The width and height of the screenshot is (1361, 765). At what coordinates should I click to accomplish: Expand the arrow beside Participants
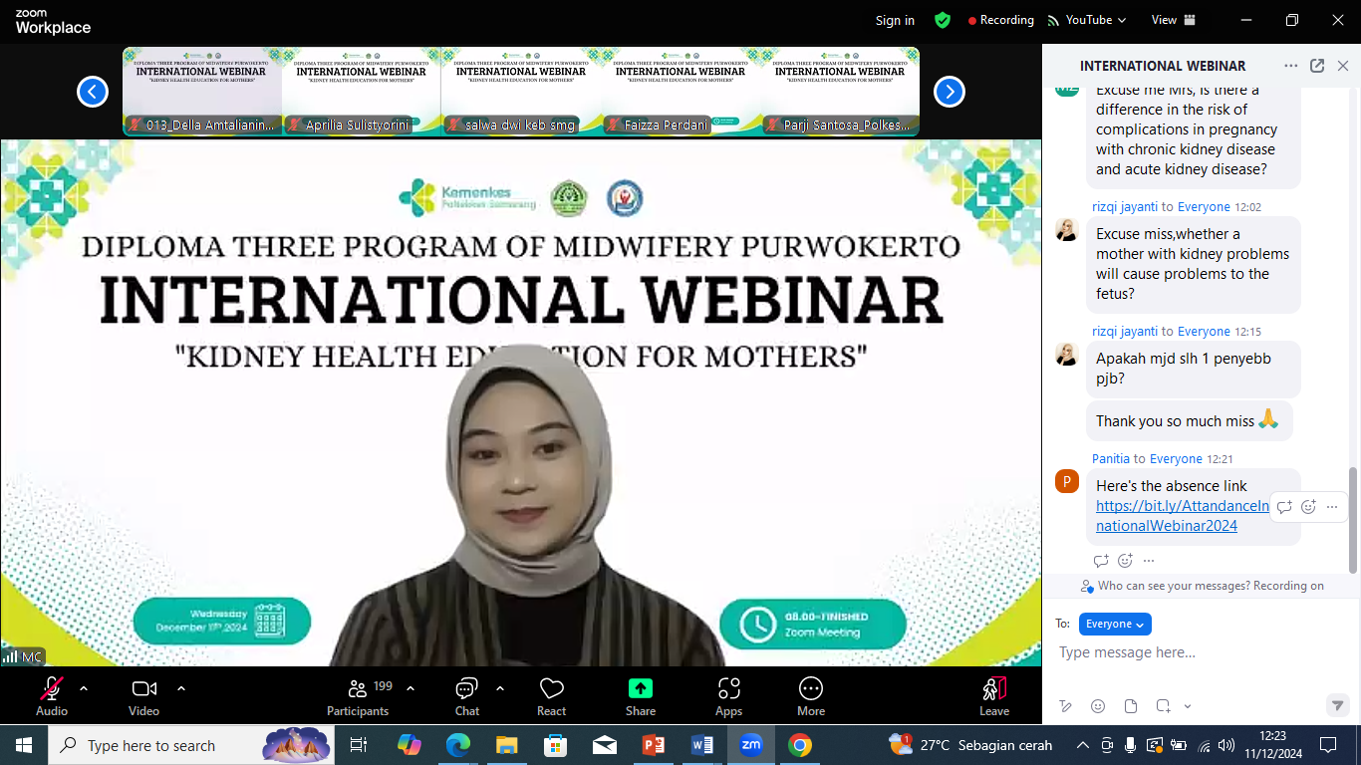coord(410,688)
